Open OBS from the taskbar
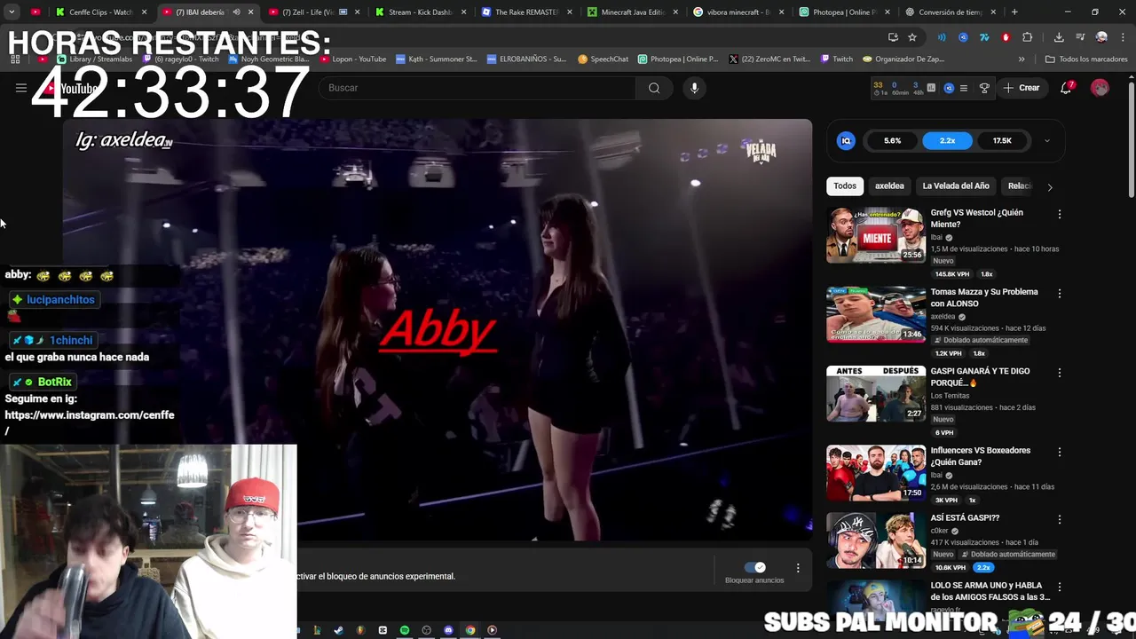Viewport: 1136px width, 639px height. click(x=427, y=630)
